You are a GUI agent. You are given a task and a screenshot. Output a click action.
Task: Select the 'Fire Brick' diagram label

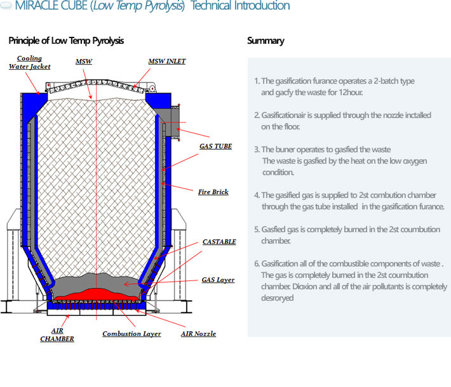click(213, 192)
